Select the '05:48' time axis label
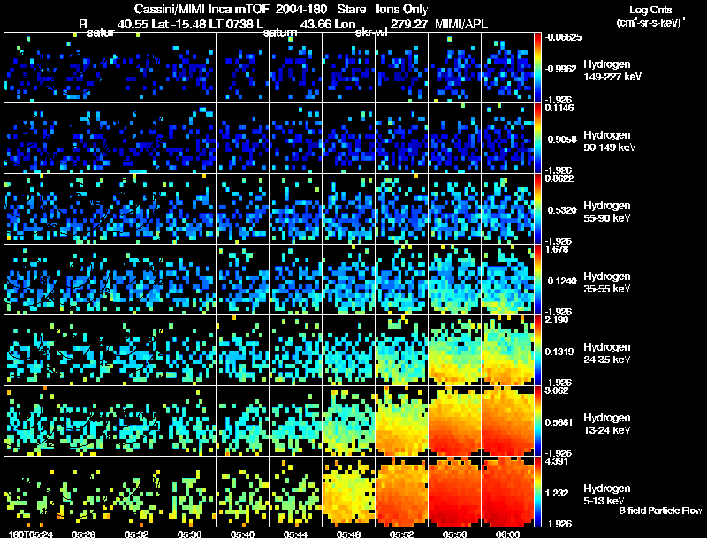The image size is (707, 538). click(x=348, y=534)
